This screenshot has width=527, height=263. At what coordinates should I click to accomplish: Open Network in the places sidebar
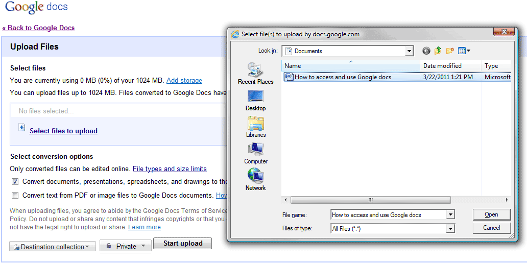(256, 180)
